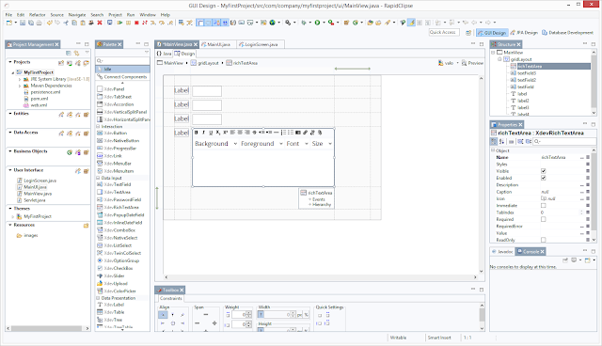Open the Refactor menu
The width and height of the screenshot is (602, 346).
[38, 15]
